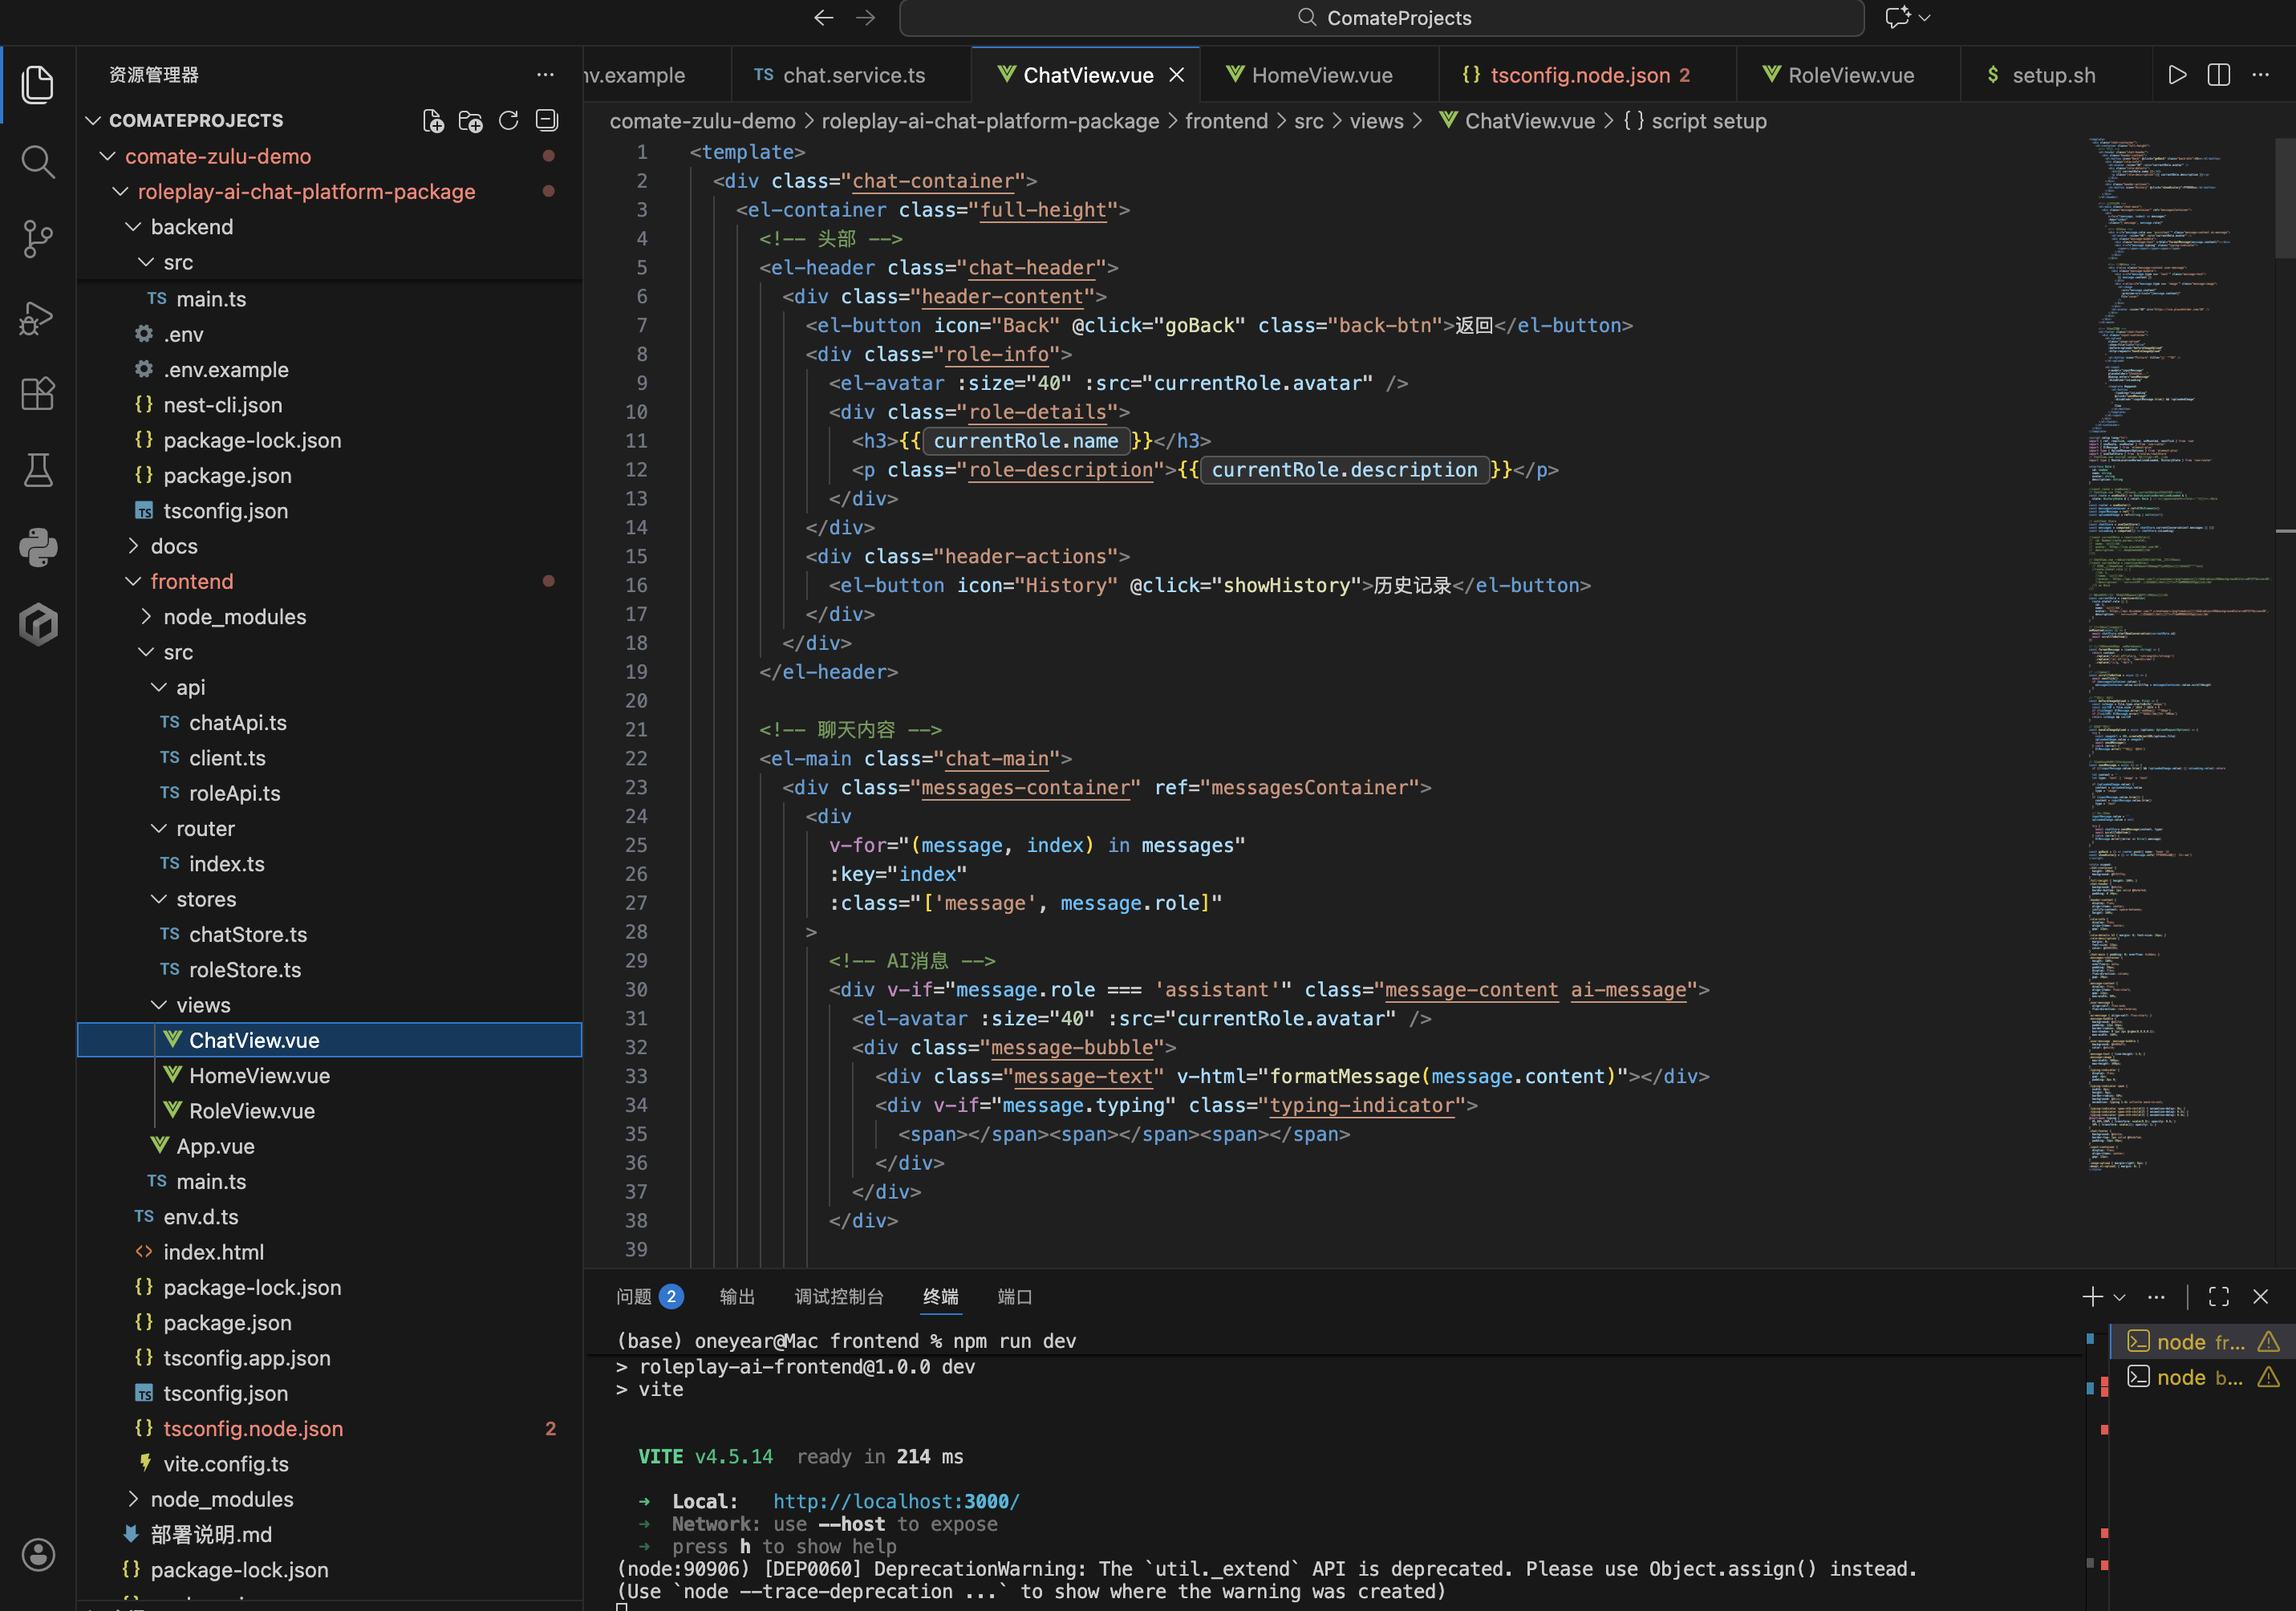Open new terminal launch profile dropdown
The width and height of the screenshot is (2296, 1611).
[x=2119, y=1297]
